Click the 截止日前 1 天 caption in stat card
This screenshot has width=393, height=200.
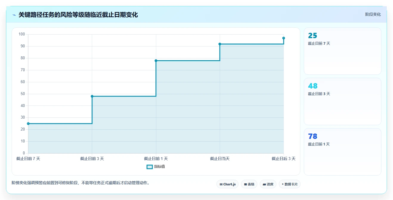[319, 144]
